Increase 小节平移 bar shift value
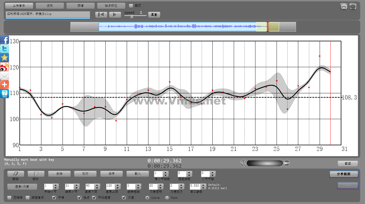Viewport: 365px width, 204px height. pos(213,172)
